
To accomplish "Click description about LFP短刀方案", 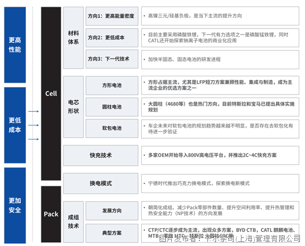I will coord(220,85).
